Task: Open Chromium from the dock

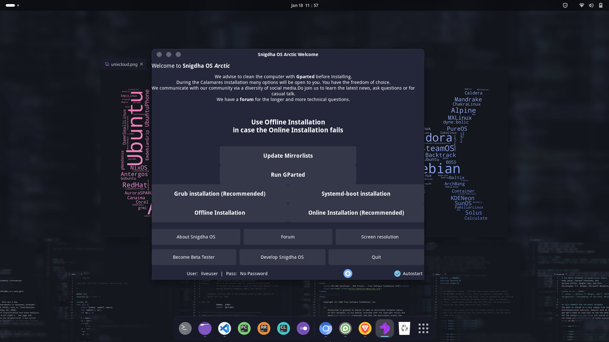Action: pyautogui.click(x=326, y=328)
